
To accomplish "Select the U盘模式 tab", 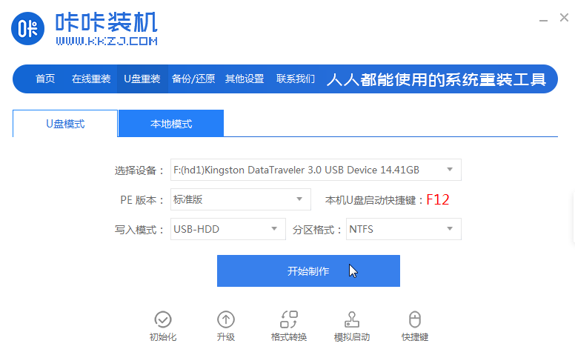I will coord(65,124).
